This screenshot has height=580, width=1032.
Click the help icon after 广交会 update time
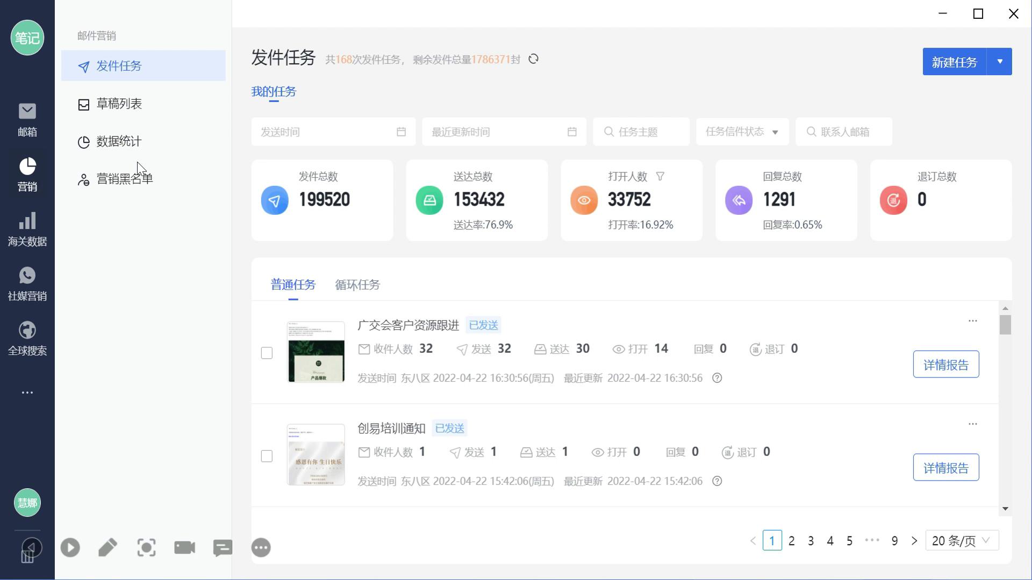(x=717, y=378)
